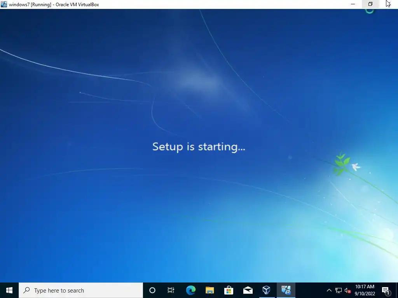The width and height of the screenshot is (398, 298).
Task: Show hidden system tray icons
Action: pyautogui.click(x=329, y=290)
